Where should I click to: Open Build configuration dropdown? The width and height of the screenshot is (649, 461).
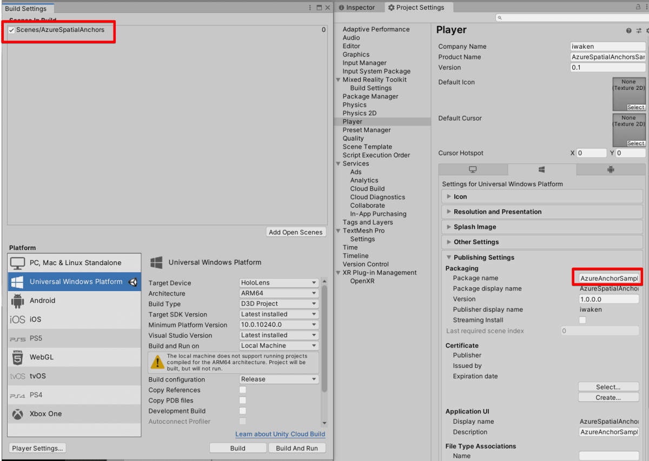coord(279,379)
